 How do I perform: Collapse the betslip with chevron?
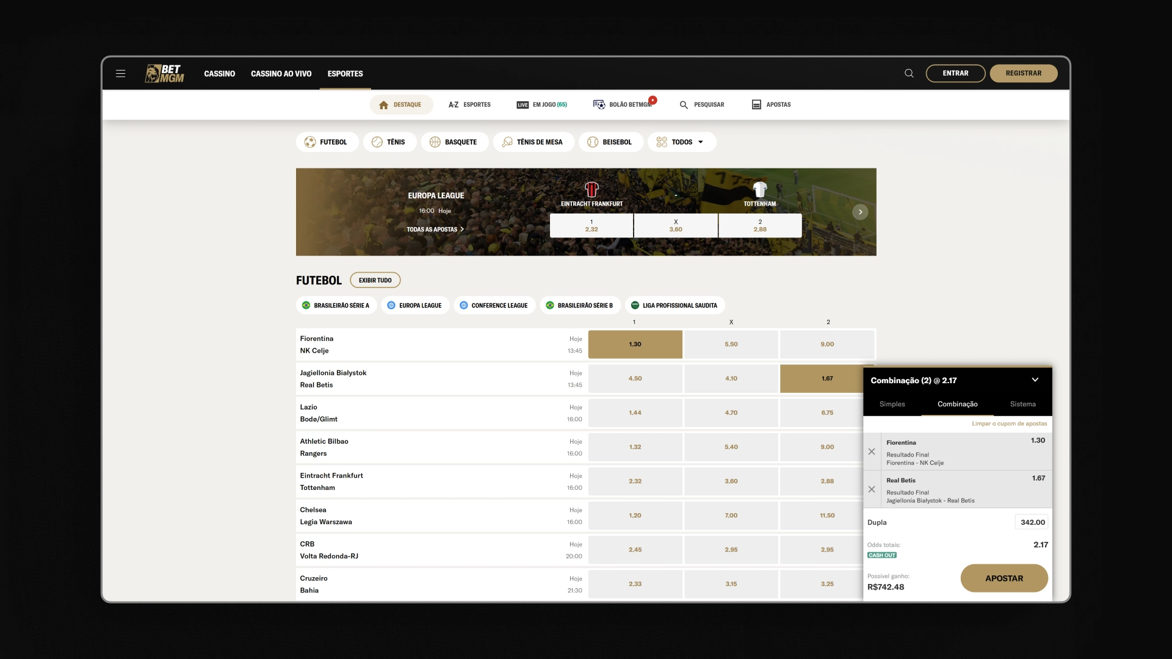pos(1035,380)
